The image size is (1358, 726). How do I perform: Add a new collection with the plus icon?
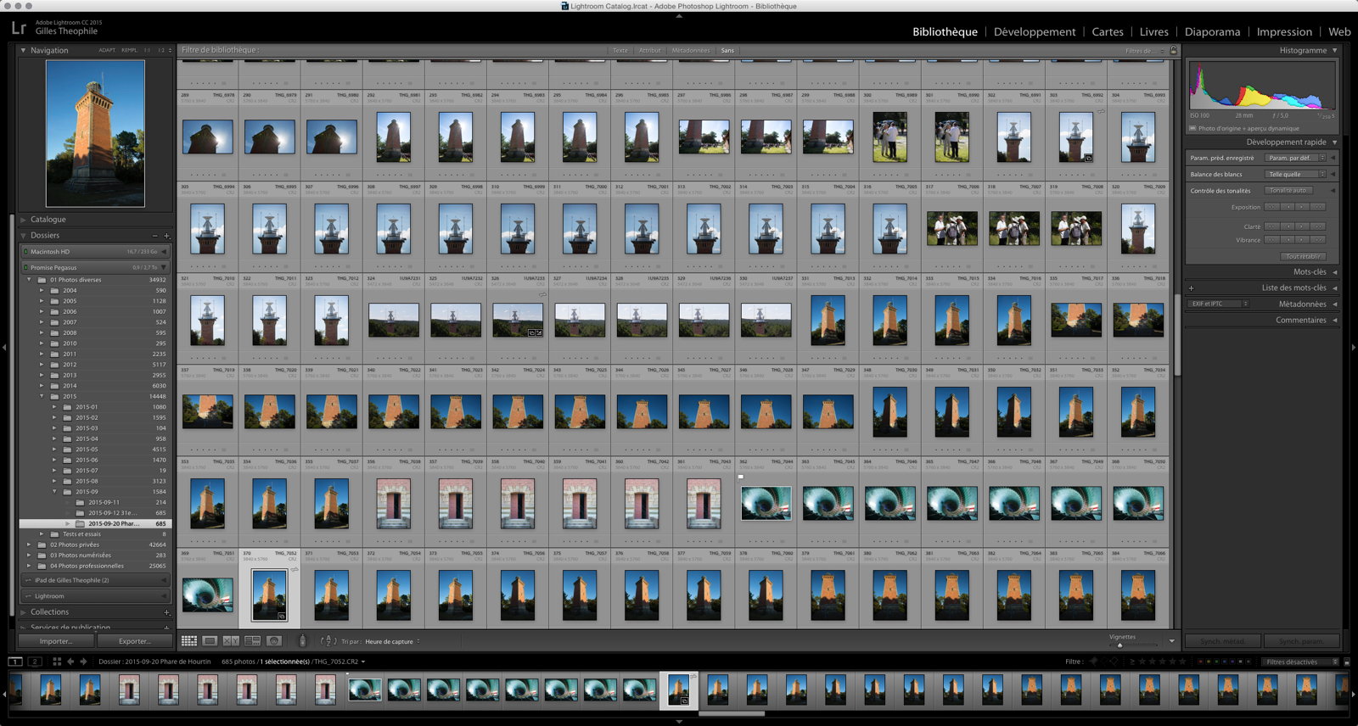166,612
